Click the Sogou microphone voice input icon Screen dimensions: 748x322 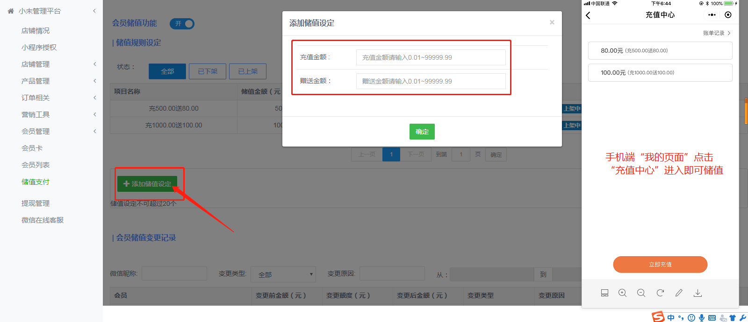(702, 318)
